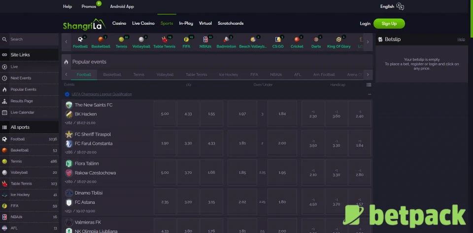Collapse UEFA Champions League Qualification section
Image resolution: width=473 pixels, height=233 pixels.
click(x=369, y=94)
